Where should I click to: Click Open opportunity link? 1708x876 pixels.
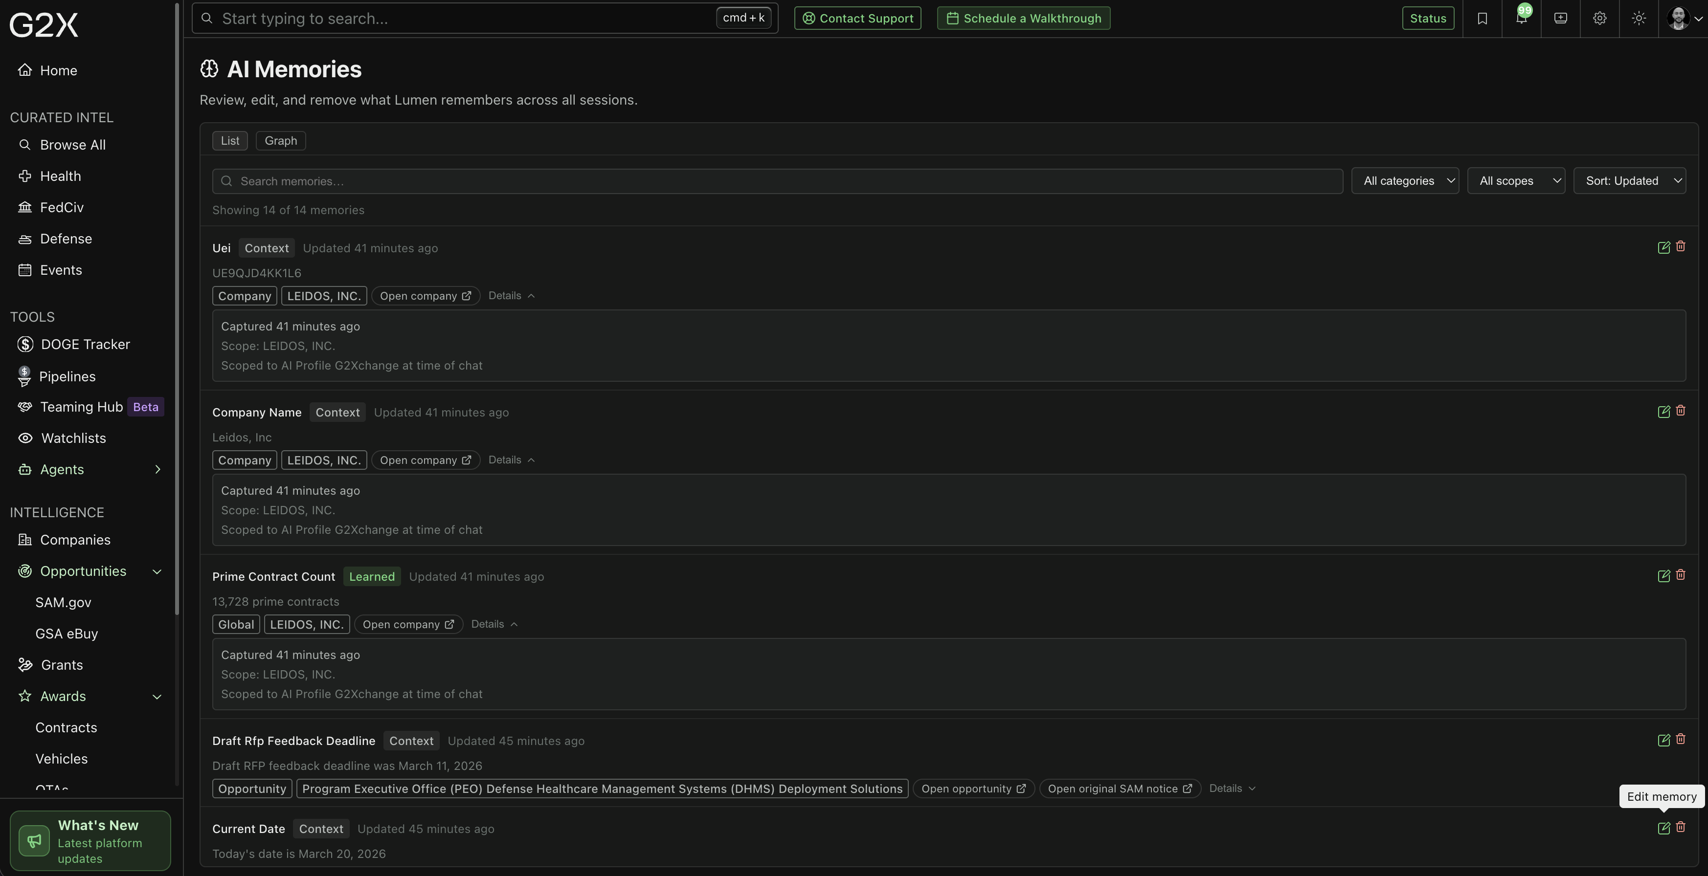coord(973,788)
